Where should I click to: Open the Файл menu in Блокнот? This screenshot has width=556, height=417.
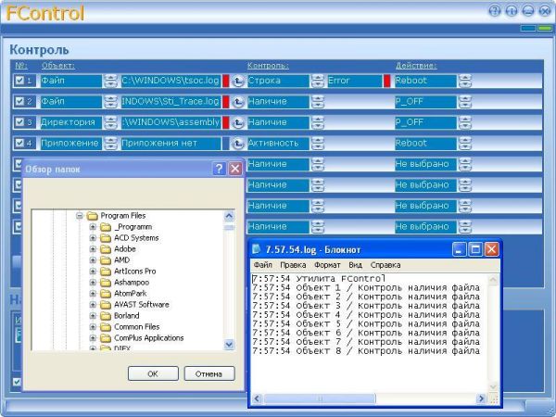pos(262,265)
